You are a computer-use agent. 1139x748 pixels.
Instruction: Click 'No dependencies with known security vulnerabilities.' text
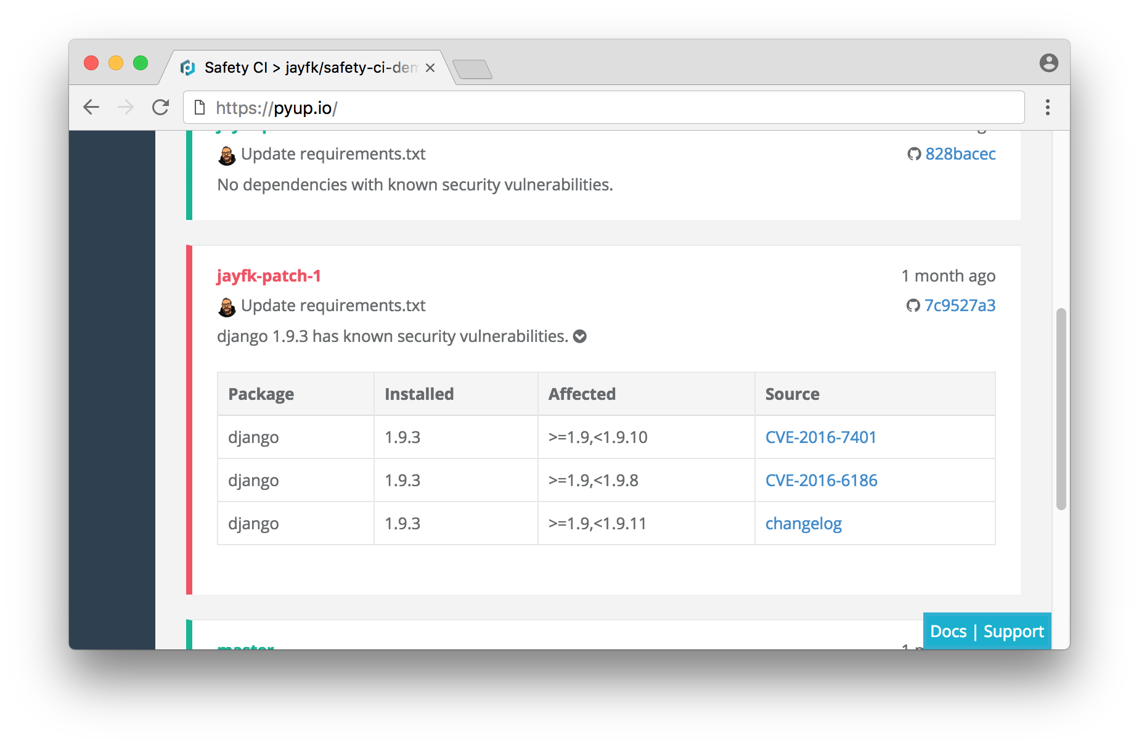(415, 185)
